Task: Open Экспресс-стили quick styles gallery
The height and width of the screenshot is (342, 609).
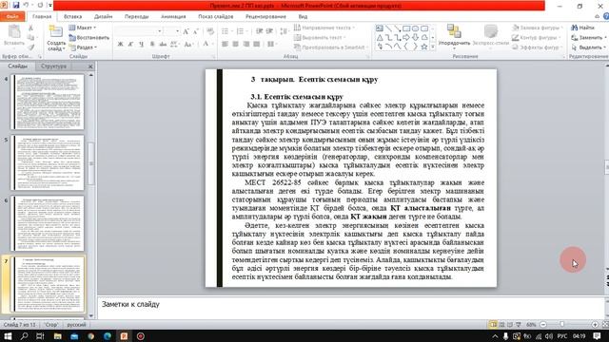Action: coord(491,36)
